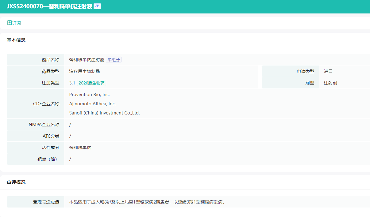Image resolution: width=370 pixels, height=217 pixels.
Task: Click the 2020版生物药 tag
Action: point(91,83)
